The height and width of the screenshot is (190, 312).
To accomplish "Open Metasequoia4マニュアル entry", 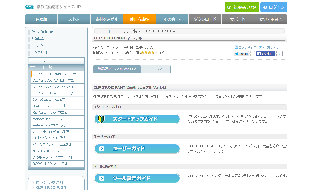I will (x=58, y=125).
